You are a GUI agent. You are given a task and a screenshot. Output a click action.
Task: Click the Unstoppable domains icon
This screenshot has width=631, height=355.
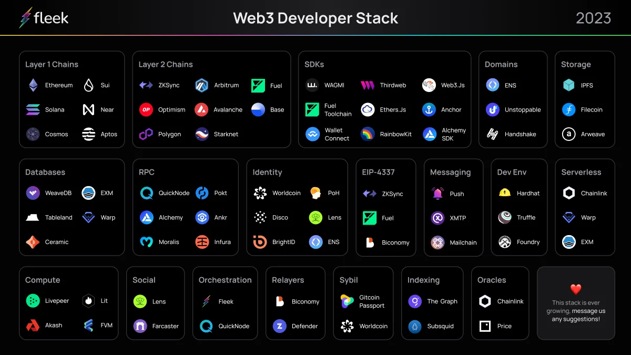(x=493, y=109)
